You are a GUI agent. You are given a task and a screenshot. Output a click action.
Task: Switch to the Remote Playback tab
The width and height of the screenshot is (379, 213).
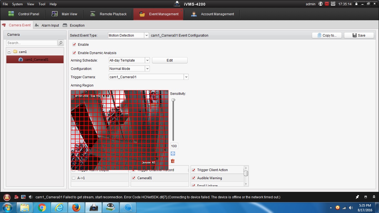click(109, 14)
